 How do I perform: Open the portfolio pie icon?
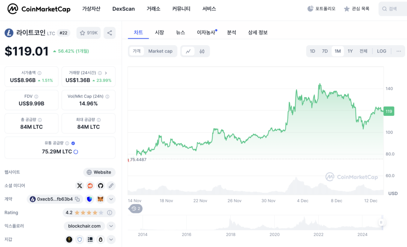tap(310, 9)
